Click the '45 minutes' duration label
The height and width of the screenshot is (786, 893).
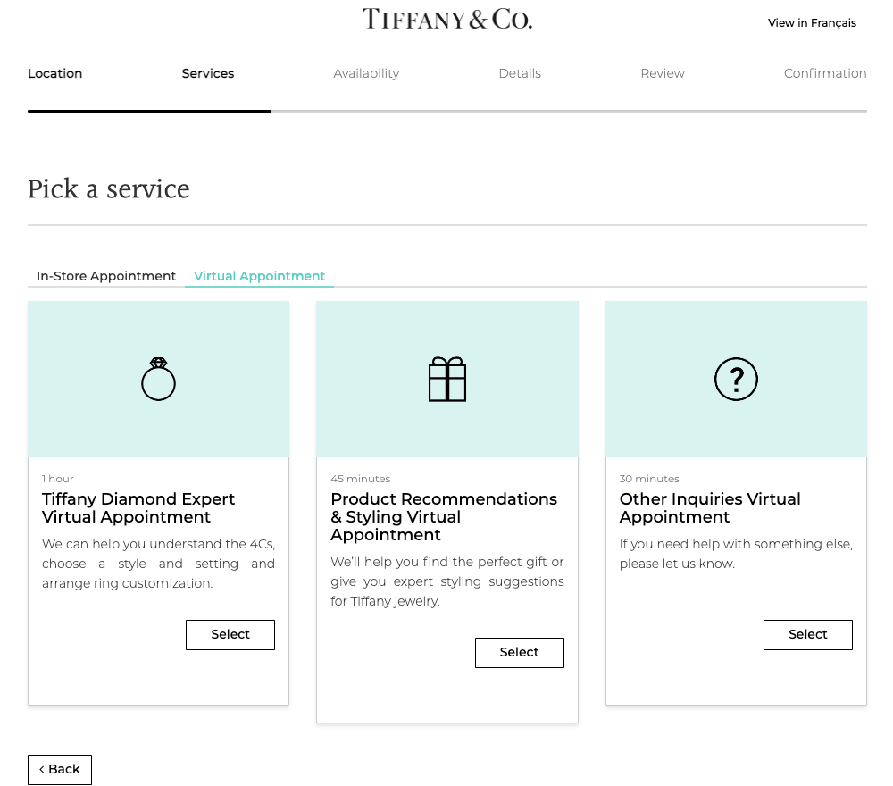pos(361,479)
